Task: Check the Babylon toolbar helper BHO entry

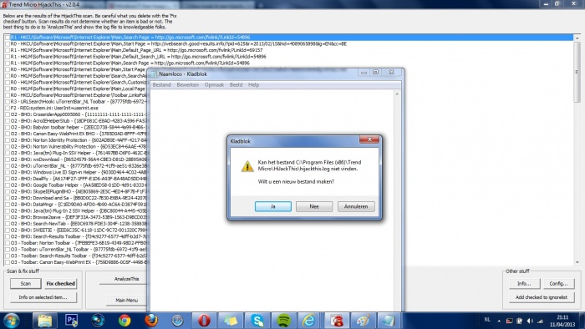Action: pos(8,128)
